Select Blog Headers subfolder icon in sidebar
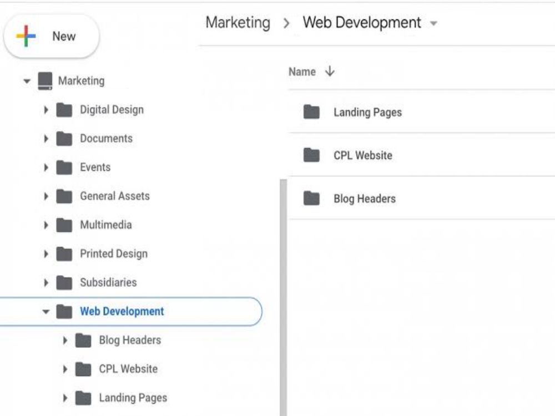The image size is (555, 416). (83, 341)
